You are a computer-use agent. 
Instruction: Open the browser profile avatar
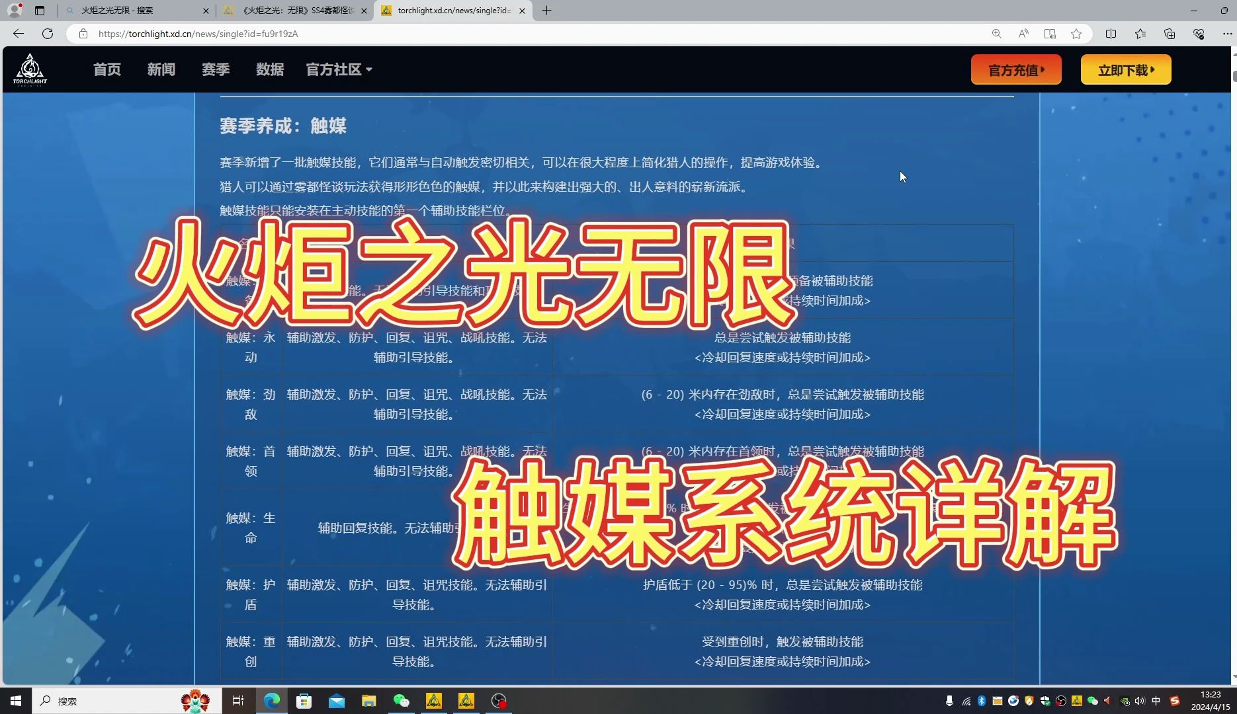(x=15, y=10)
